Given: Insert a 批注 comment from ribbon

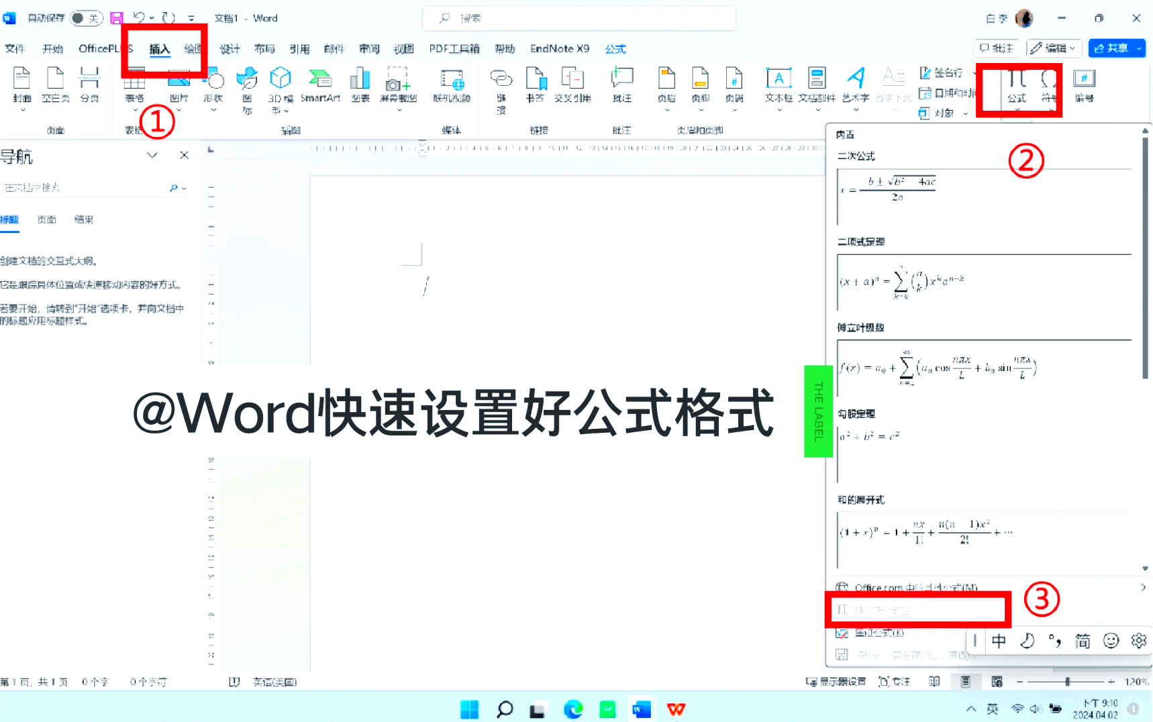Looking at the screenshot, I should click(x=621, y=85).
